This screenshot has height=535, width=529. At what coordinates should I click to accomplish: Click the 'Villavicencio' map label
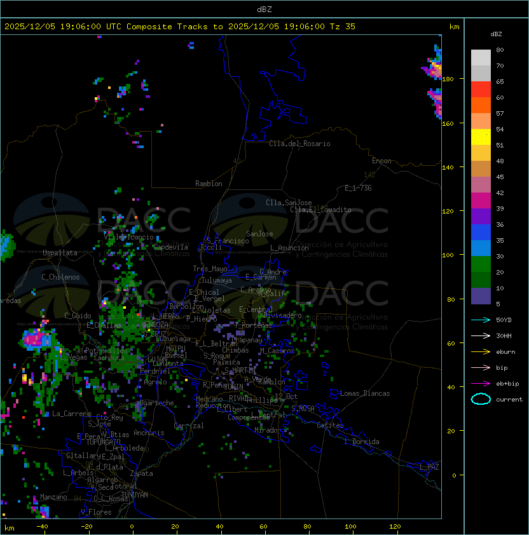pos(128,237)
